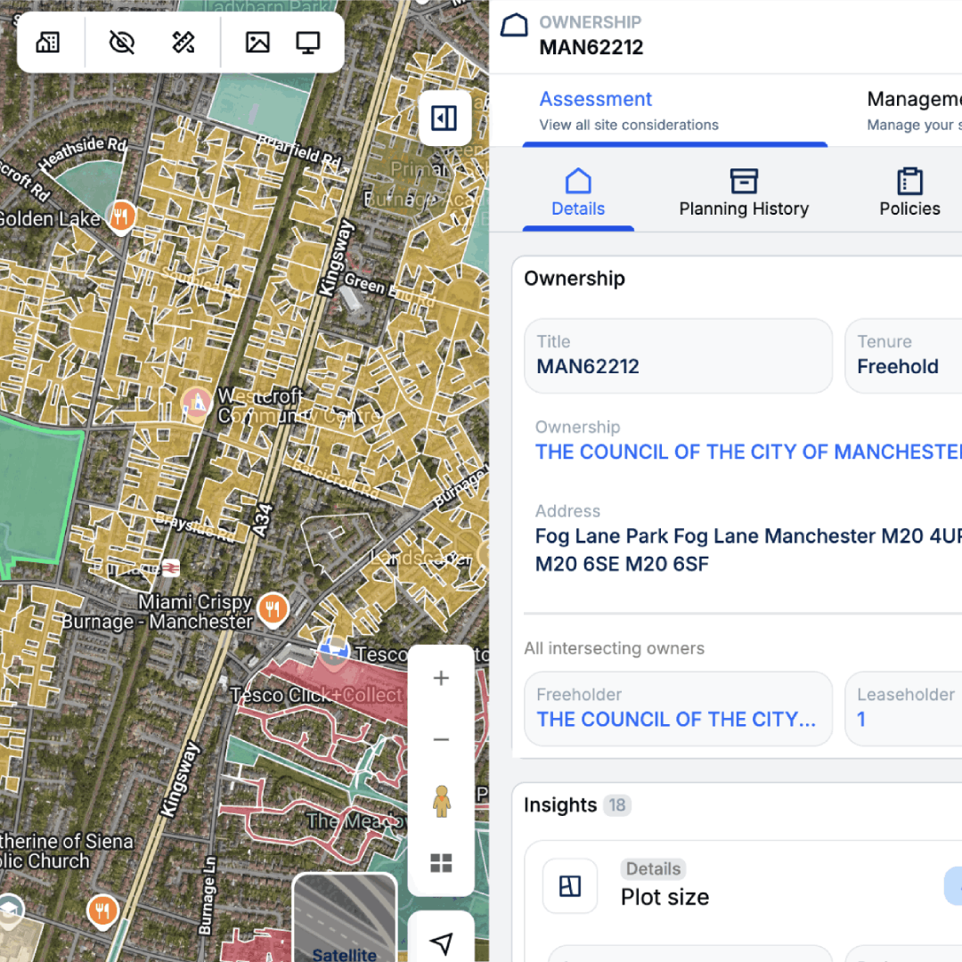
Task: Open the presentation screen mode icon
Action: pyautogui.click(x=308, y=43)
